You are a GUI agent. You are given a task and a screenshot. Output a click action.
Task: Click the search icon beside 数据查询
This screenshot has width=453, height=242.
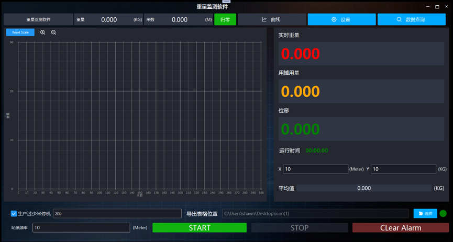click(x=399, y=19)
